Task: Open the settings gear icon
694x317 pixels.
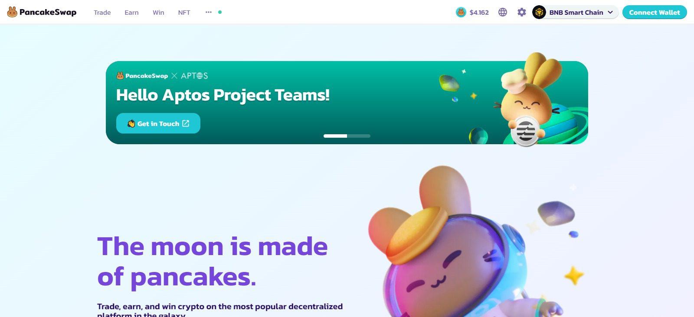Action: point(522,12)
